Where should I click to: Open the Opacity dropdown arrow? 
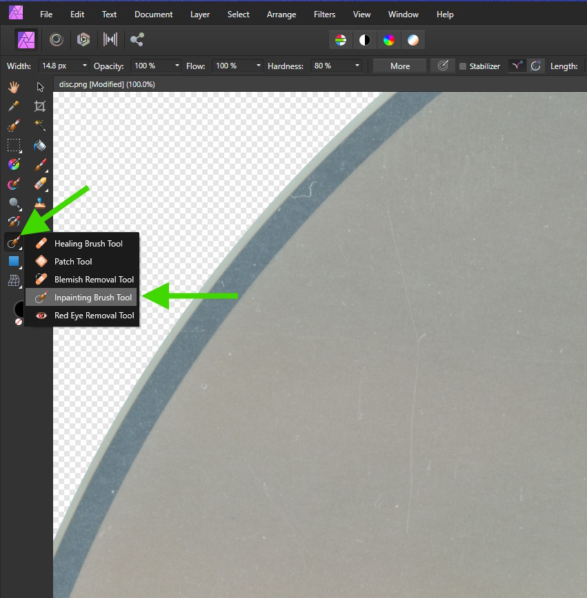(x=178, y=66)
